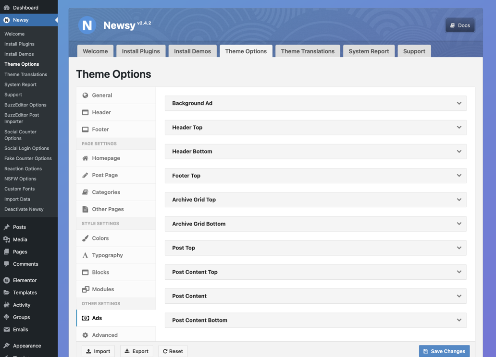The width and height of the screenshot is (496, 357).
Task: Open Social Login Options link
Action: point(26,148)
